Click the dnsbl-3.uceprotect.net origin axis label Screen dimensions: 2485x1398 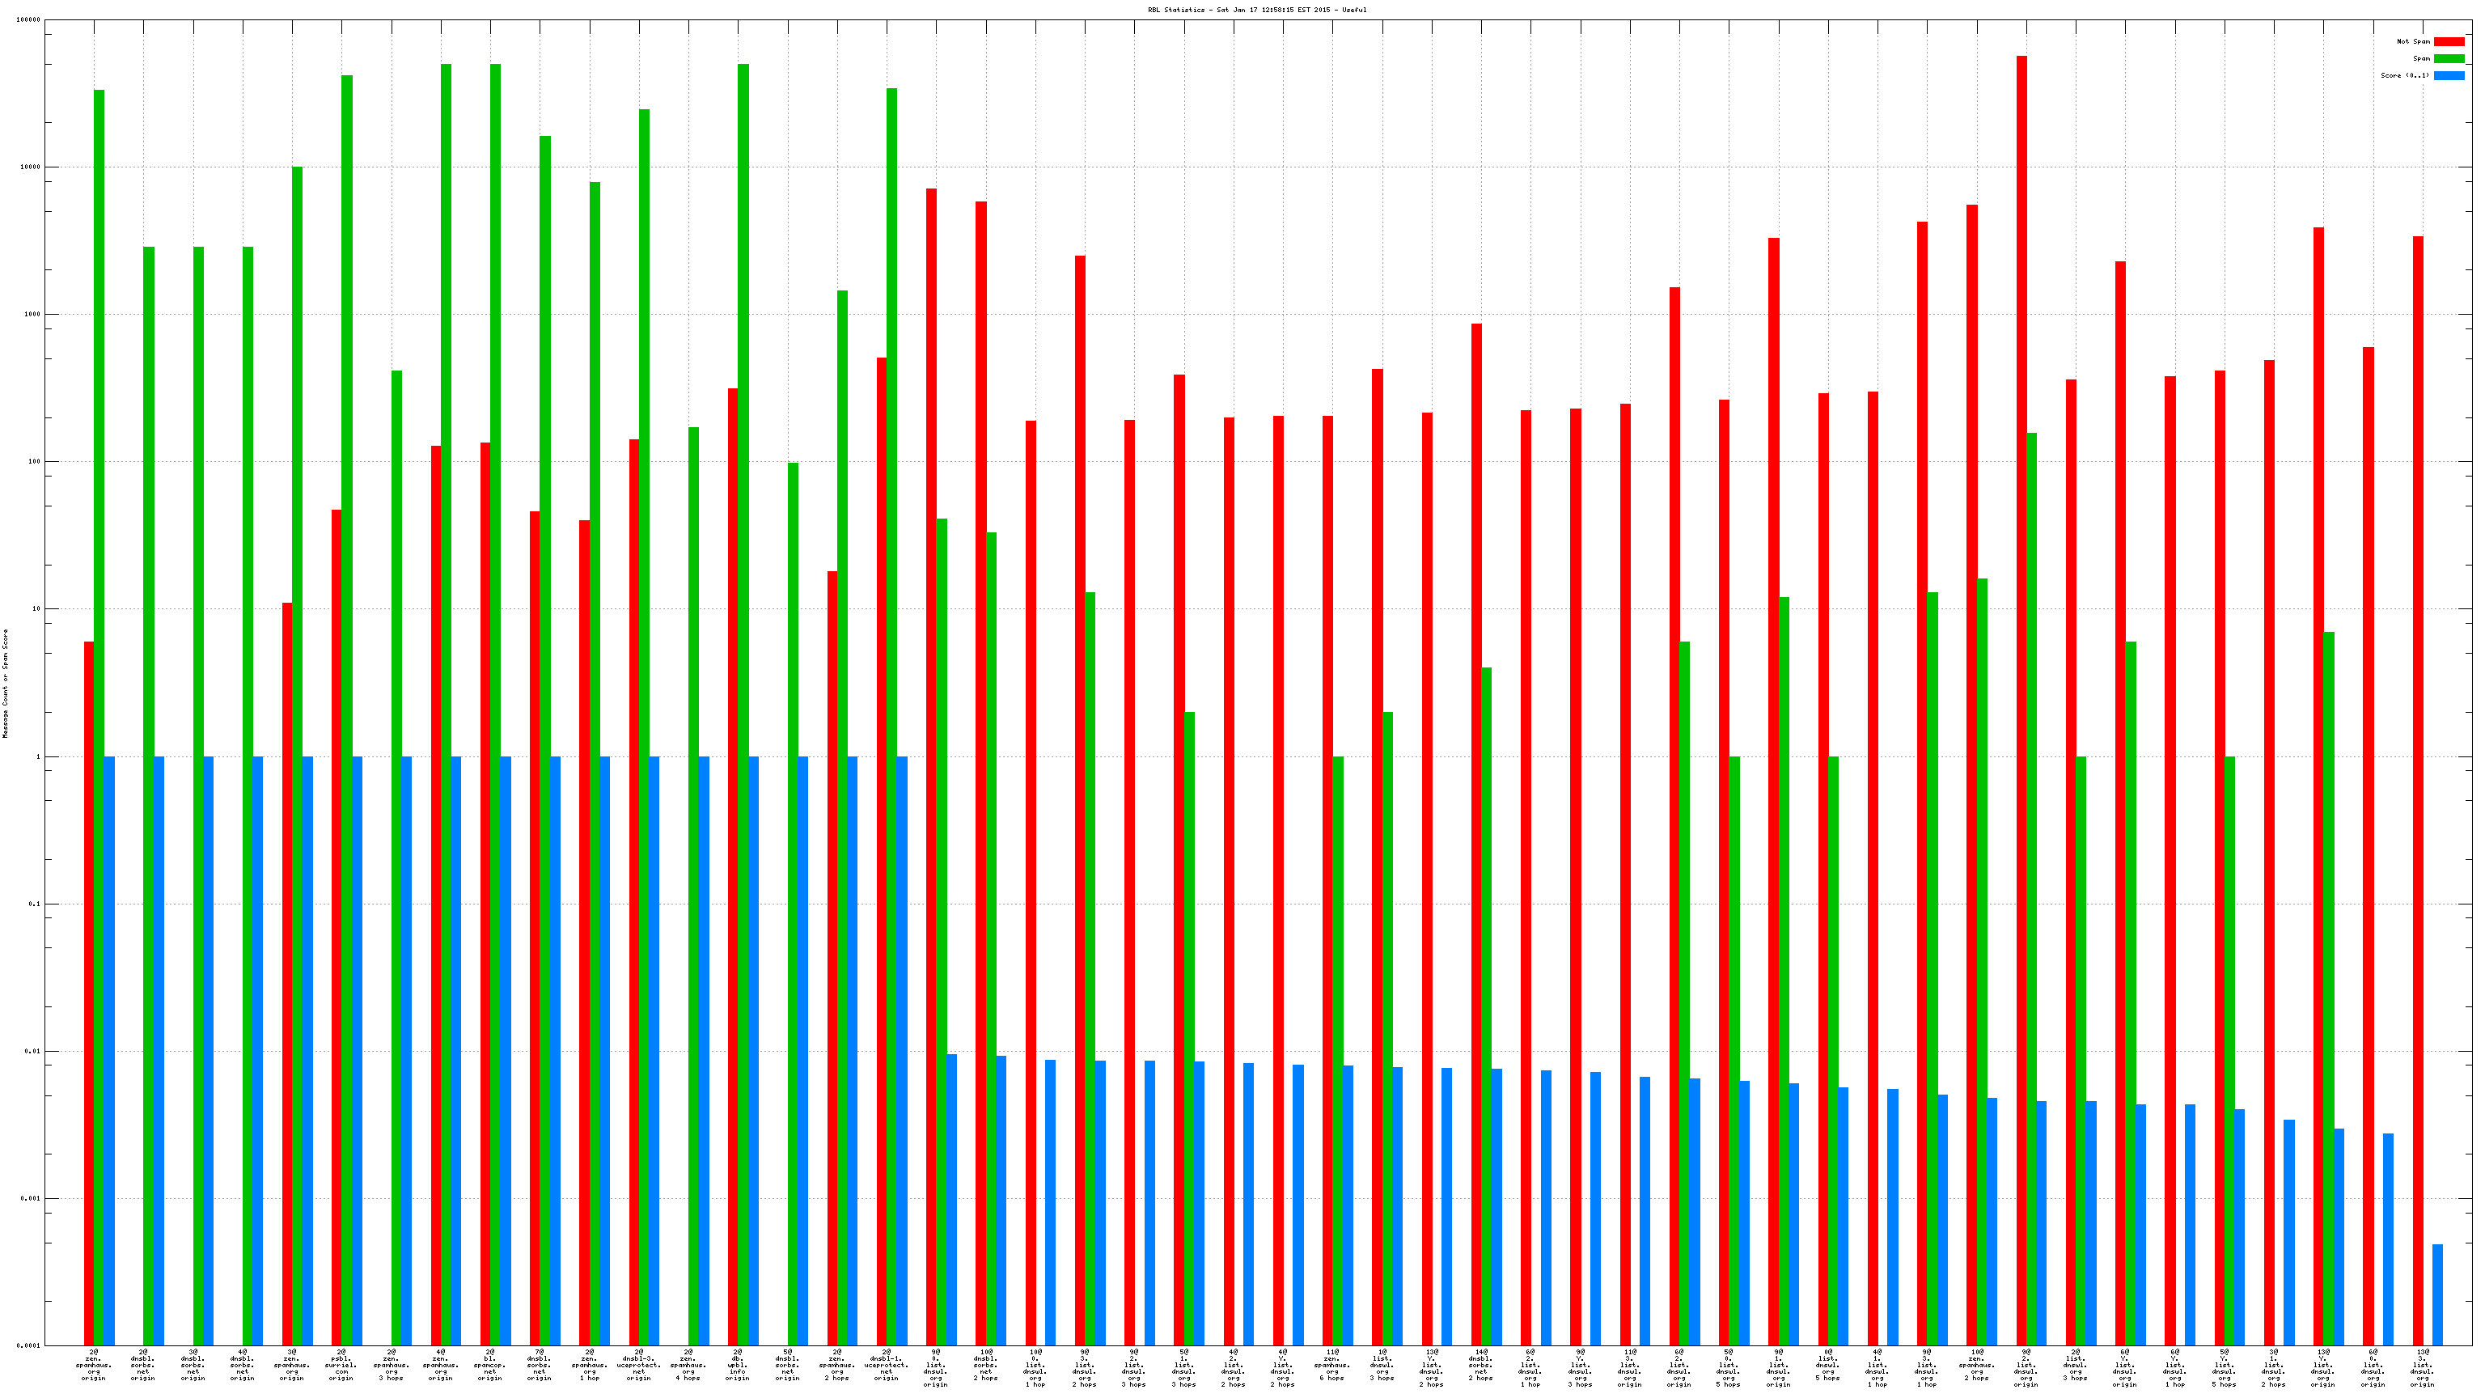click(x=638, y=1365)
